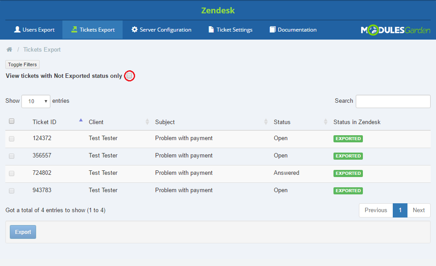
Task: Go to Previous page
Action: 376,210
